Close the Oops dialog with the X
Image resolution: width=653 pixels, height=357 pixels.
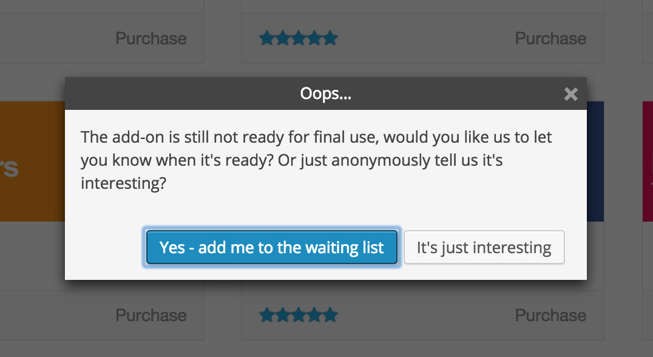coord(570,94)
